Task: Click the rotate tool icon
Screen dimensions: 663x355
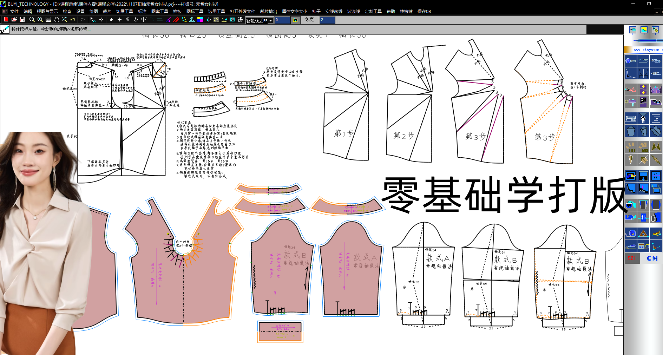Action: pos(136,20)
